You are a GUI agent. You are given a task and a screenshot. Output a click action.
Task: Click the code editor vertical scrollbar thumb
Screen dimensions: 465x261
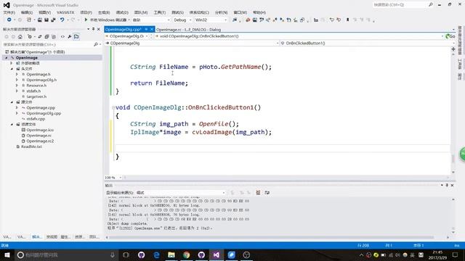(453, 158)
